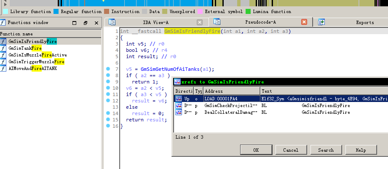The image size is (388, 169).
Task: Click function icon beside GmSimTriggerMuzzleFire
Action: pyautogui.click(x=3, y=62)
